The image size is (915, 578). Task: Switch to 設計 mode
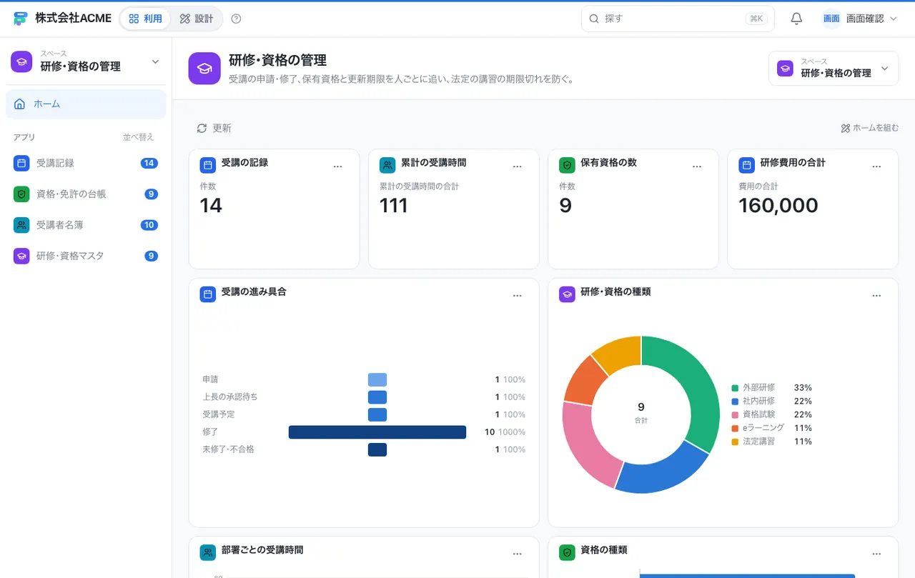(x=197, y=19)
